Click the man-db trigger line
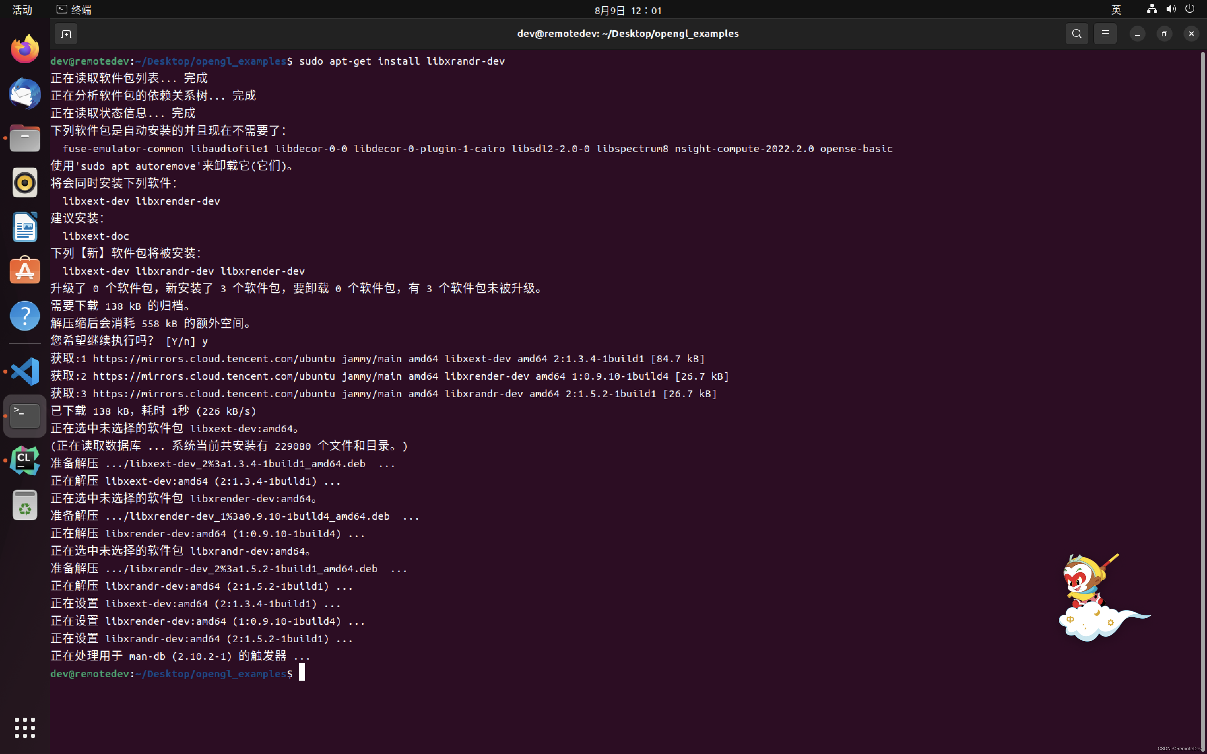The image size is (1207, 754). point(181,656)
